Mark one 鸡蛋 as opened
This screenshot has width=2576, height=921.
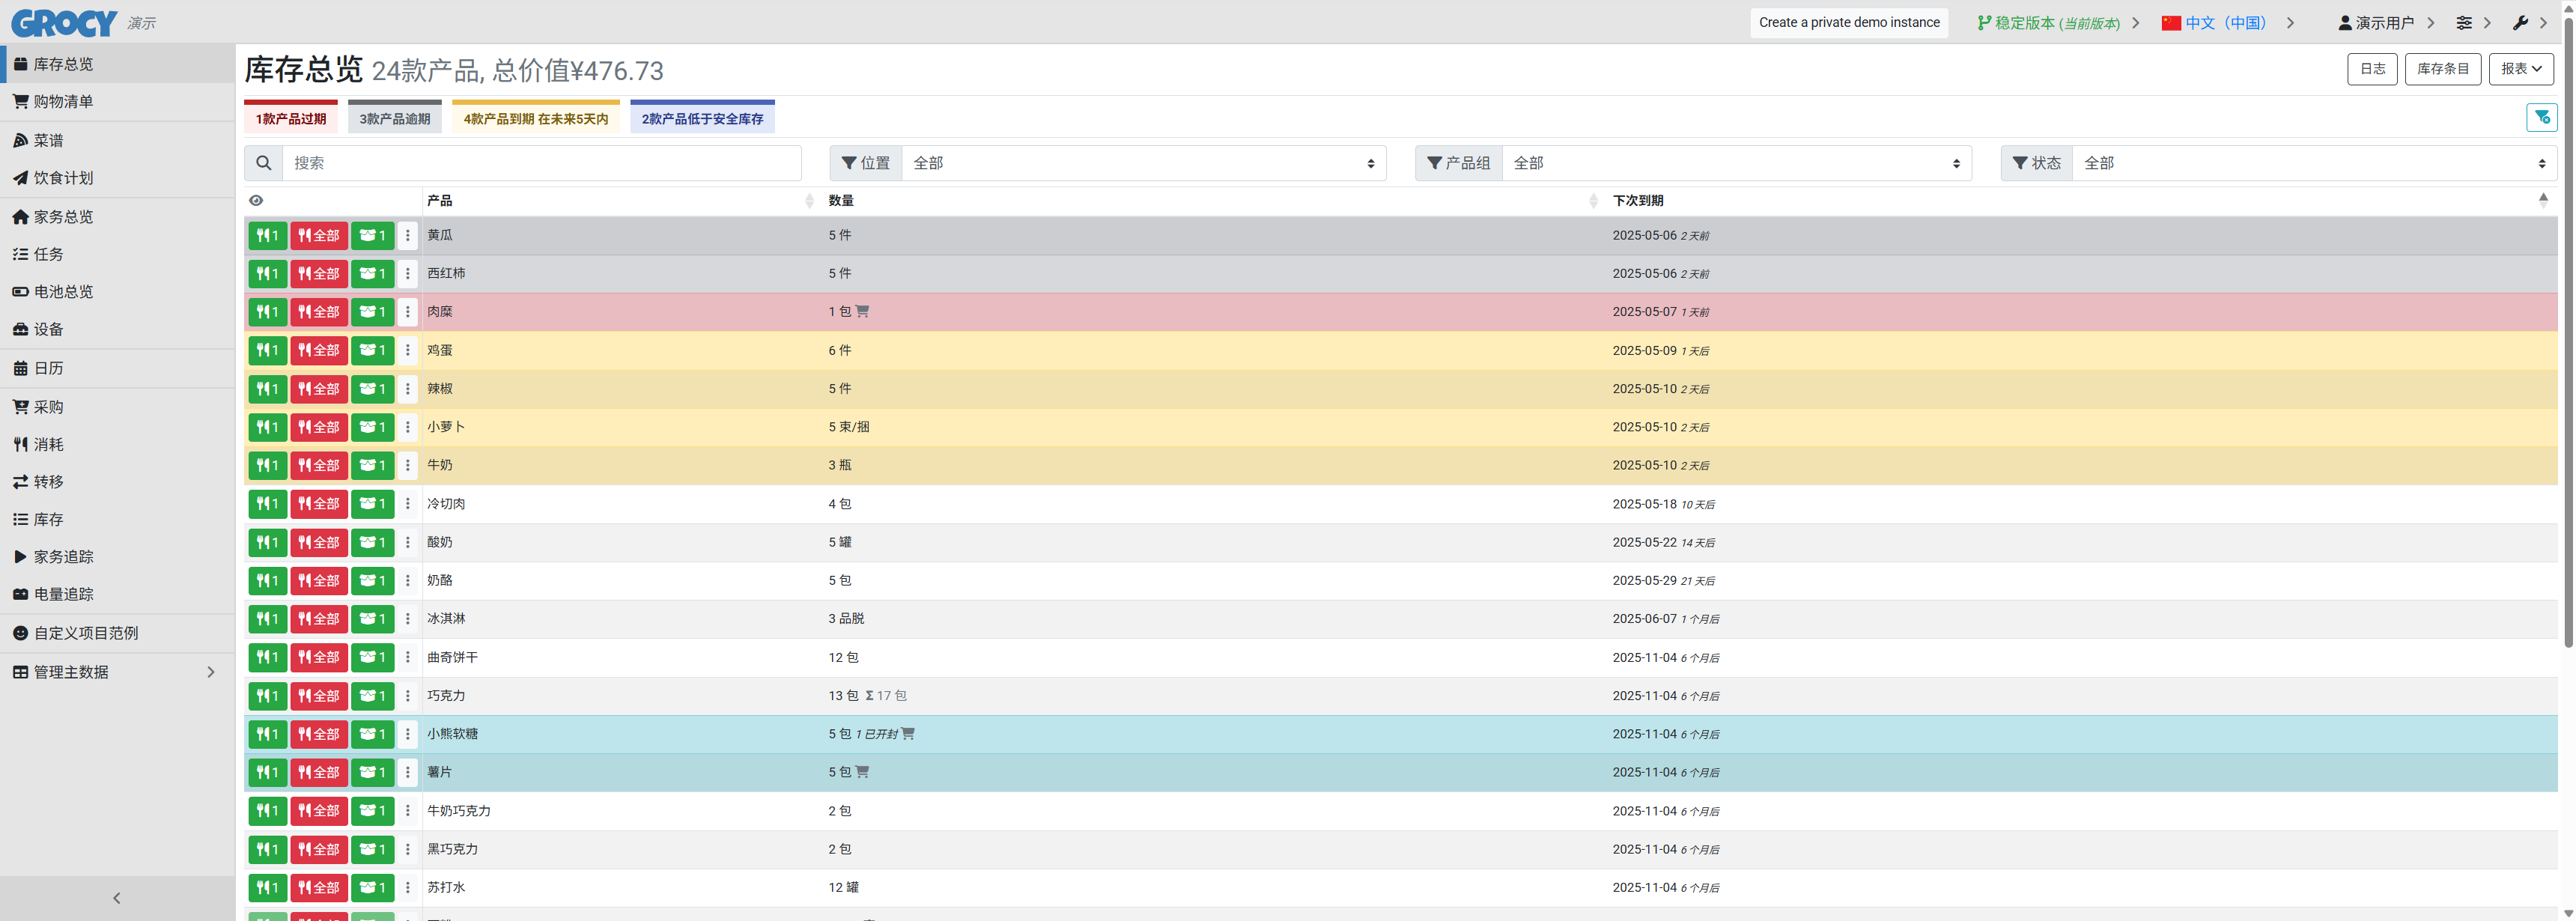(372, 350)
